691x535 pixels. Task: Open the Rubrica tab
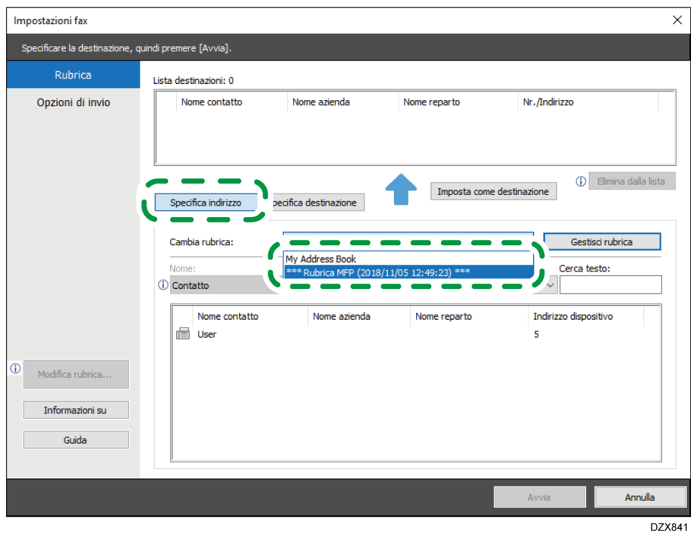point(73,75)
